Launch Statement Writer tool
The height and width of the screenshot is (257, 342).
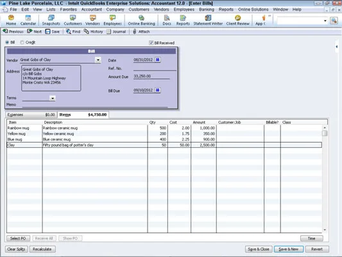208,20
